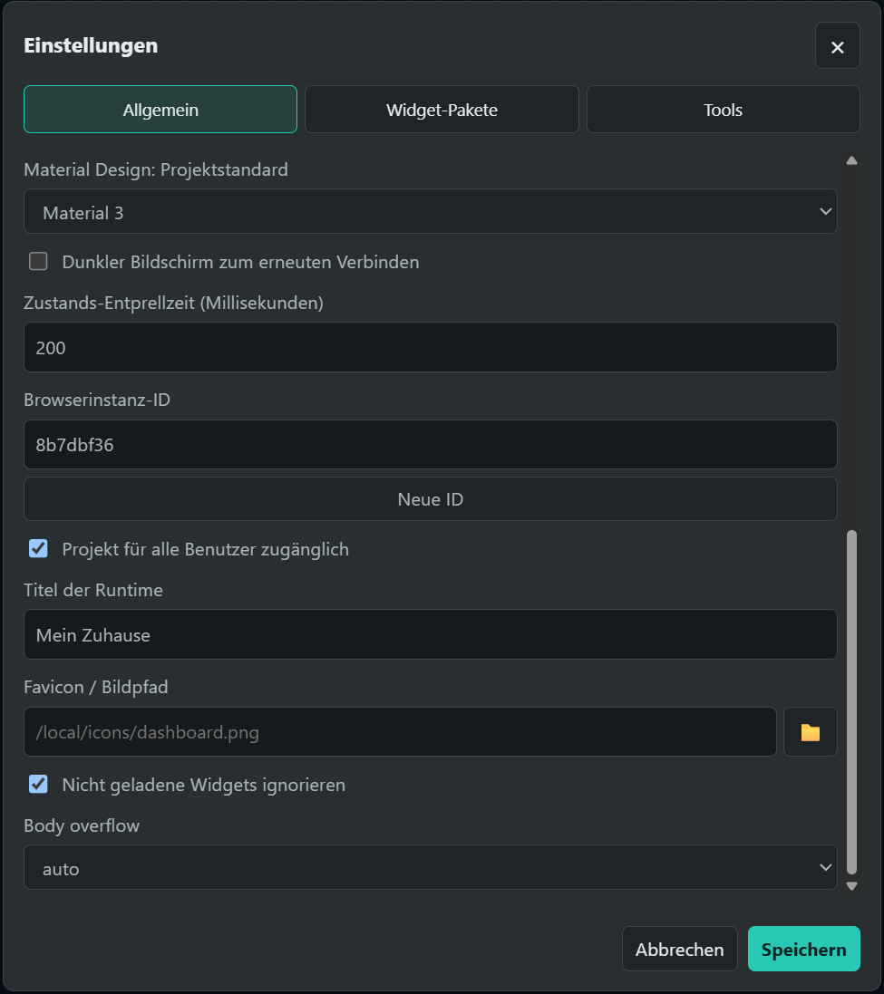
Task: Open the Widget-Pakete tab
Action: (x=442, y=110)
